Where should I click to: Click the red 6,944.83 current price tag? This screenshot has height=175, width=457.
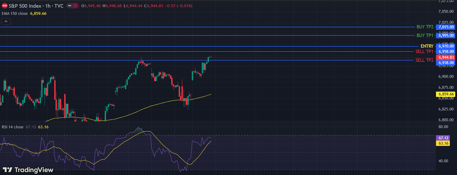[446, 58]
